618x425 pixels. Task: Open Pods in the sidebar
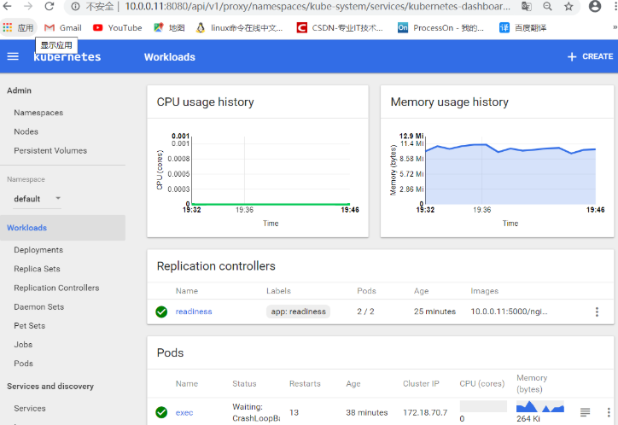[24, 364]
